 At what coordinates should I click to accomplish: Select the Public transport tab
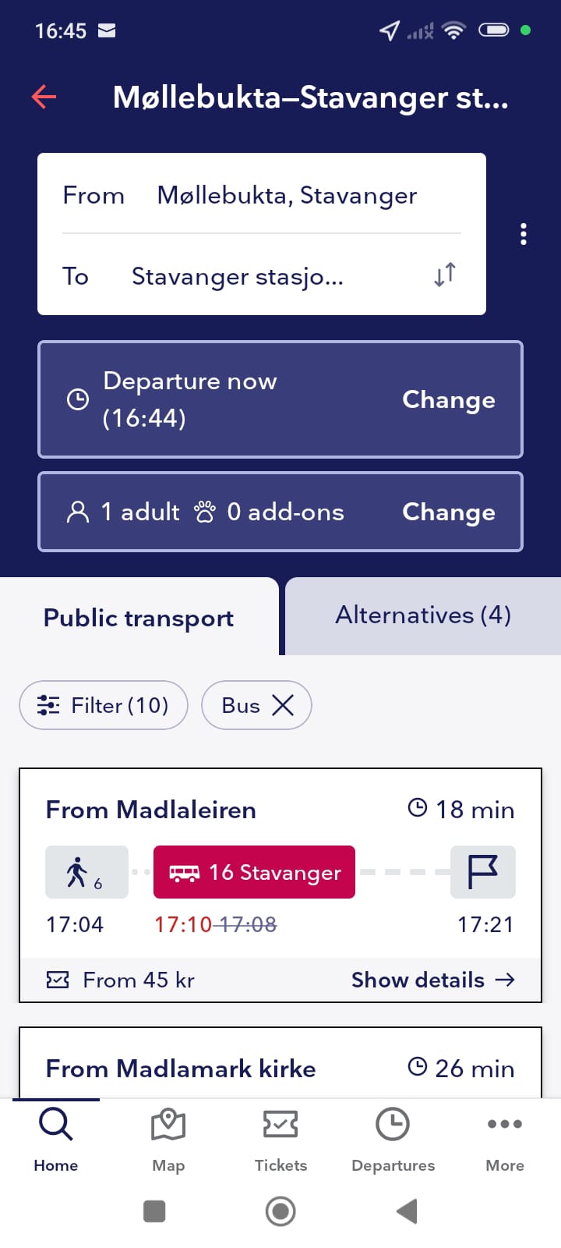click(x=139, y=618)
